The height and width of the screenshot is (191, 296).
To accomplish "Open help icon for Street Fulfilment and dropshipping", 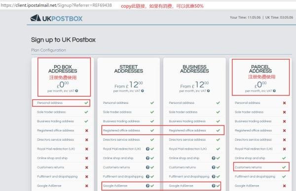I will (x=148, y=177).
